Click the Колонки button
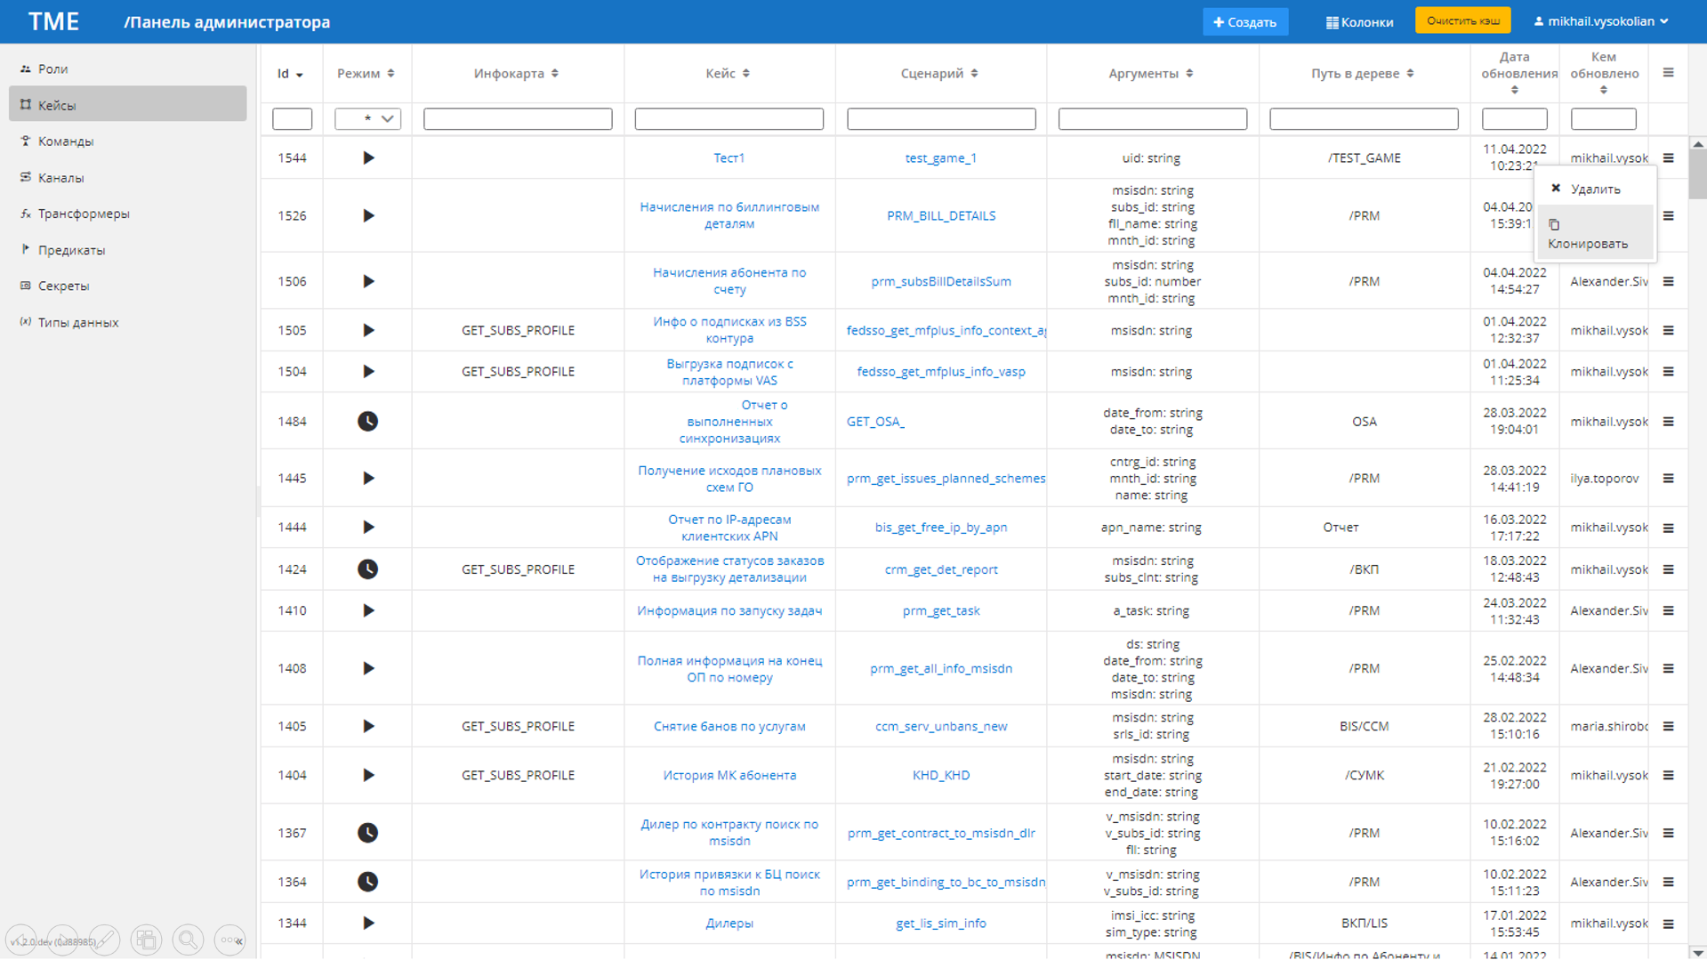This screenshot has width=1707, height=960. click(1359, 22)
